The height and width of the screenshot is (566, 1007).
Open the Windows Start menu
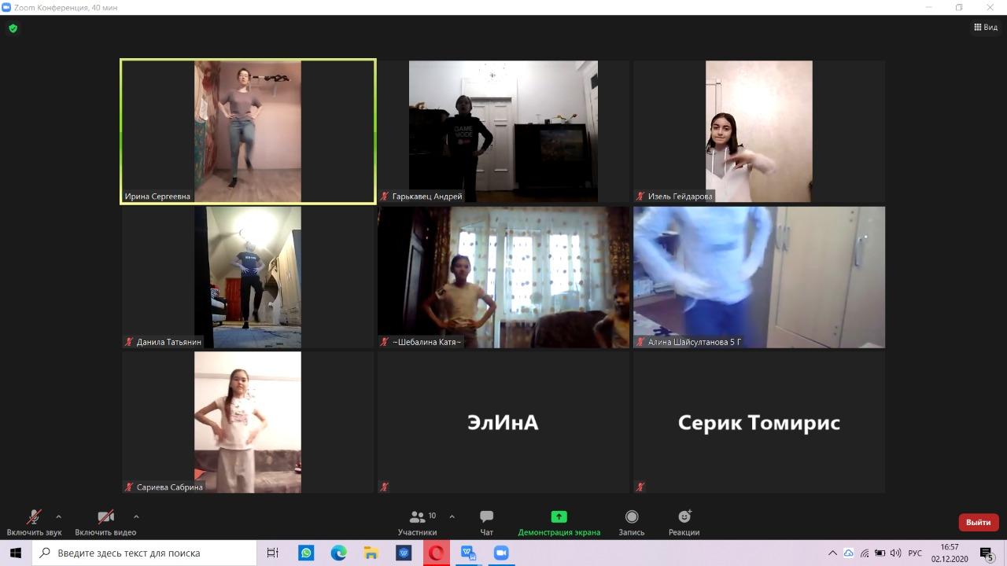15,553
